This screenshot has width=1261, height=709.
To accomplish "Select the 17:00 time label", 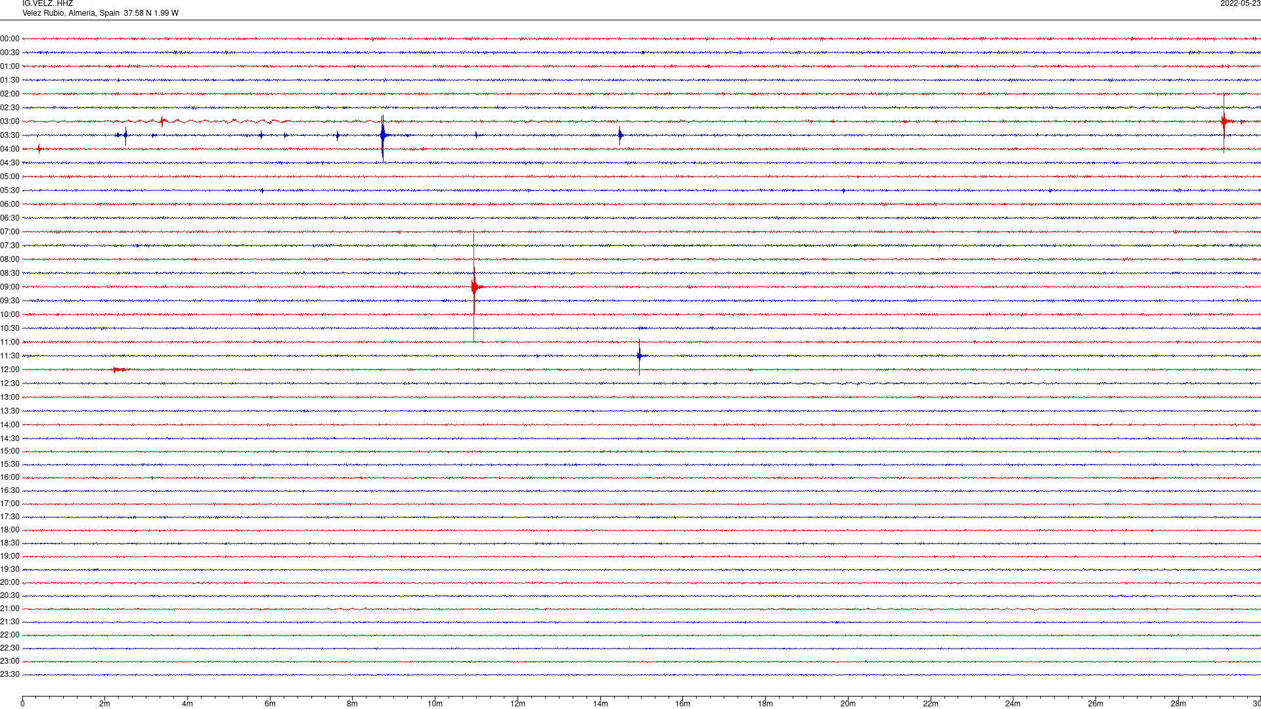I will 10,504.
